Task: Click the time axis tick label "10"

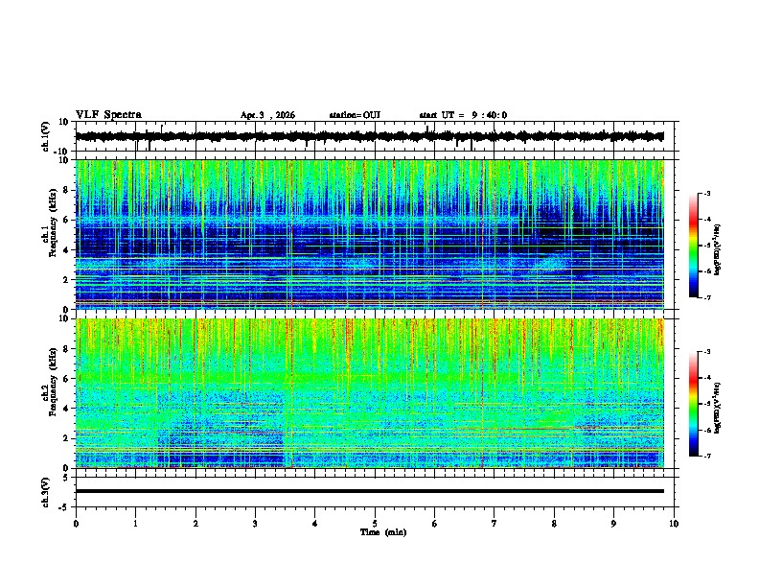Action: [674, 524]
